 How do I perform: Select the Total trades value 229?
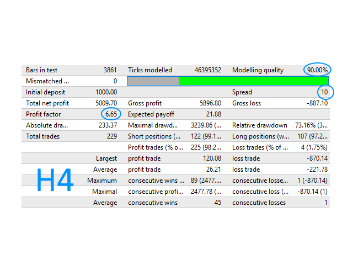tap(111, 136)
